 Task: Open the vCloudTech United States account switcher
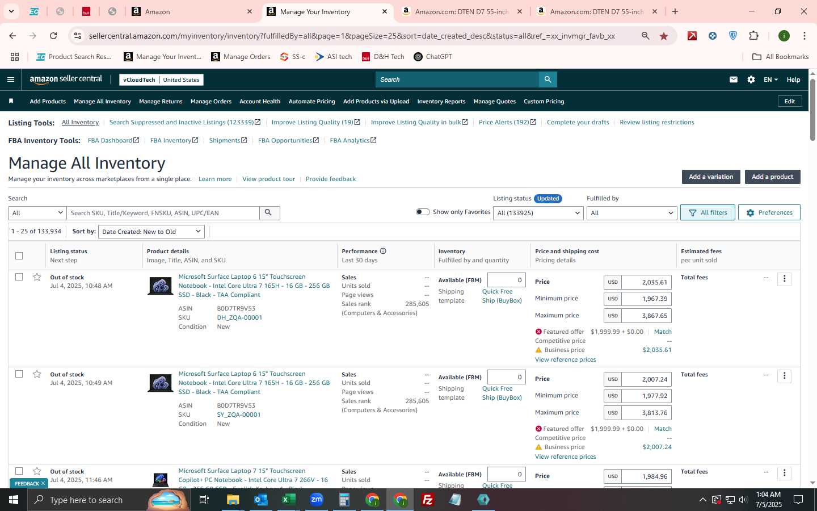161,79
